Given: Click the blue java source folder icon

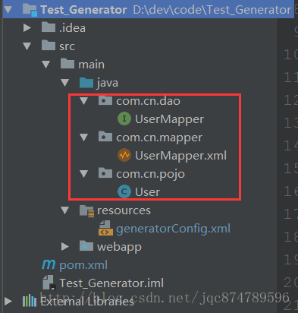Looking at the screenshot, I should click(86, 83).
